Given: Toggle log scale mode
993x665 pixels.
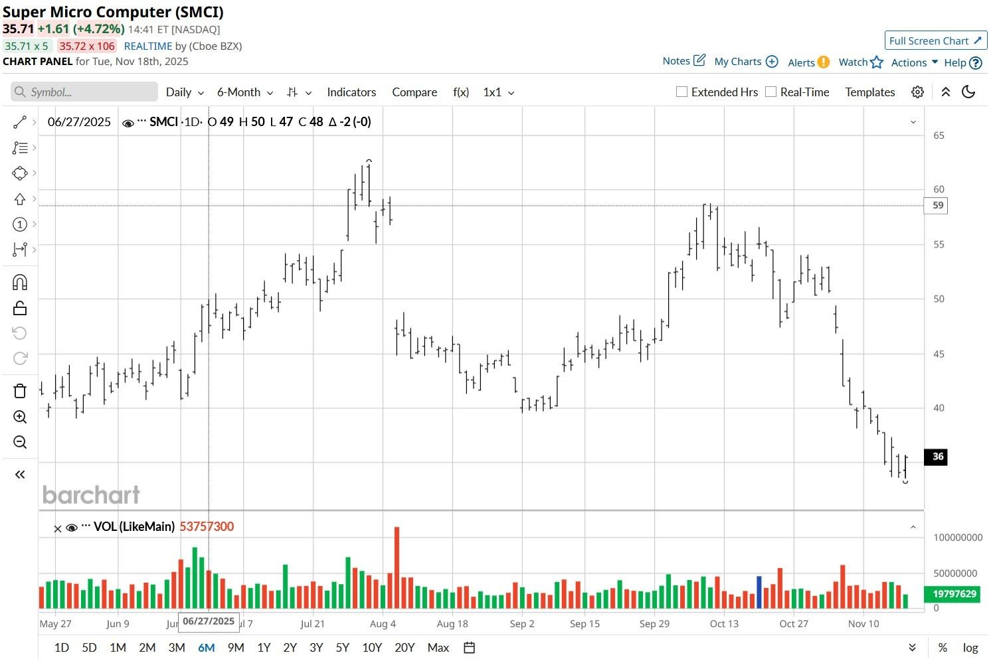Looking at the screenshot, I should tap(970, 648).
